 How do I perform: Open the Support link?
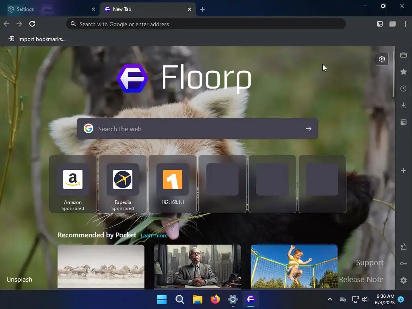[370, 262]
